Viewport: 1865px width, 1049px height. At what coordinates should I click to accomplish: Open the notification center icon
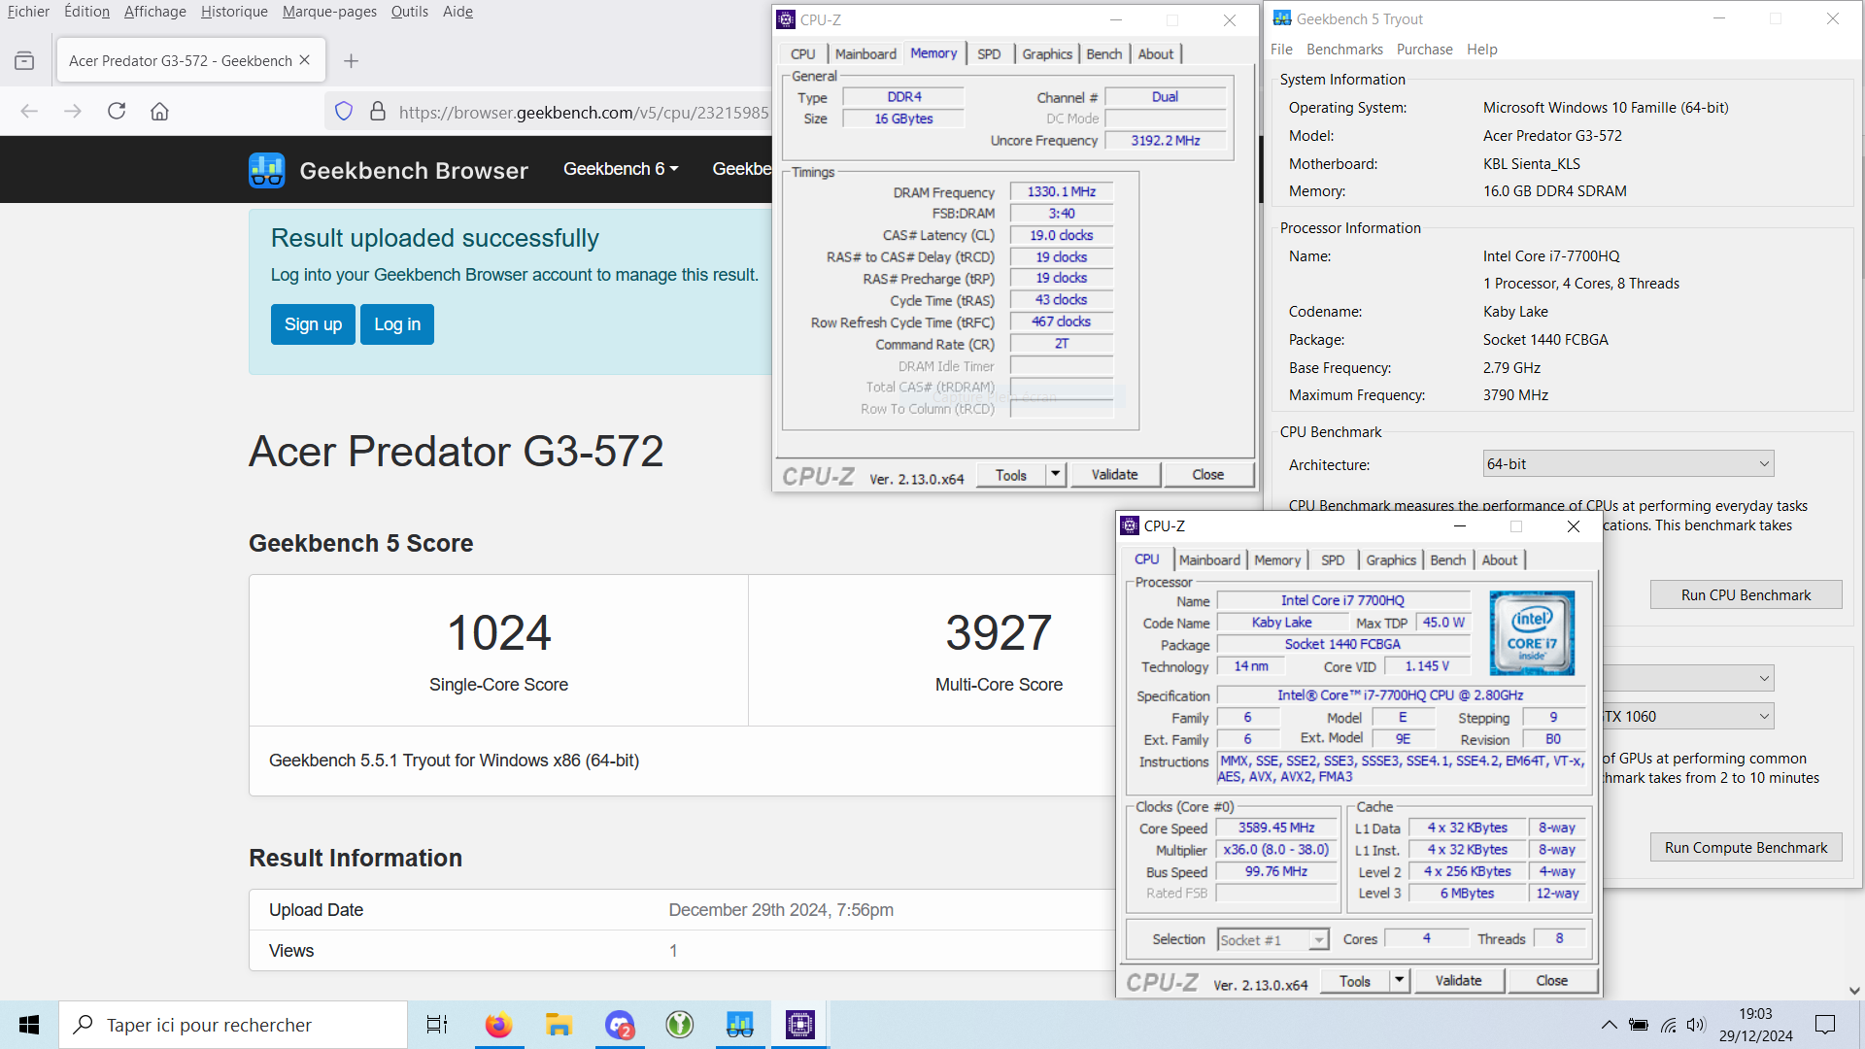pyautogui.click(x=1825, y=1025)
